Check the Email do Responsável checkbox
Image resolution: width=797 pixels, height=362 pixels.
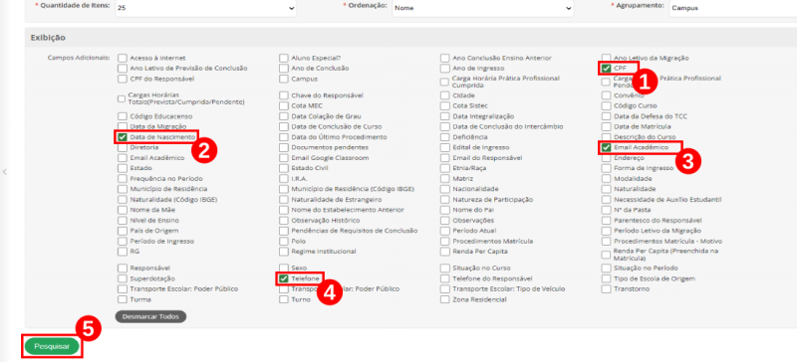pyautogui.click(x=444, y=158)
